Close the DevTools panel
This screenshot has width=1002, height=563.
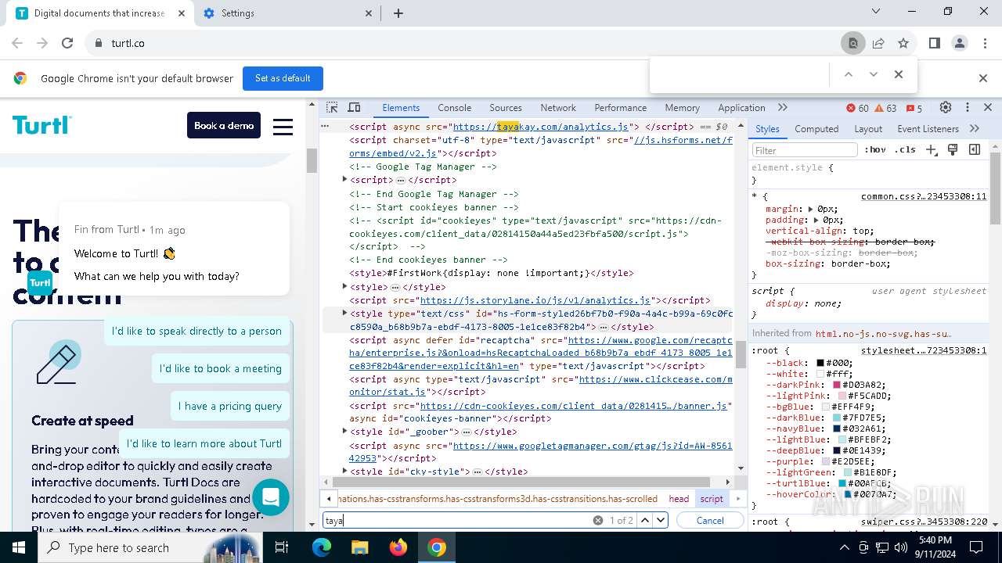coord(988,108)
